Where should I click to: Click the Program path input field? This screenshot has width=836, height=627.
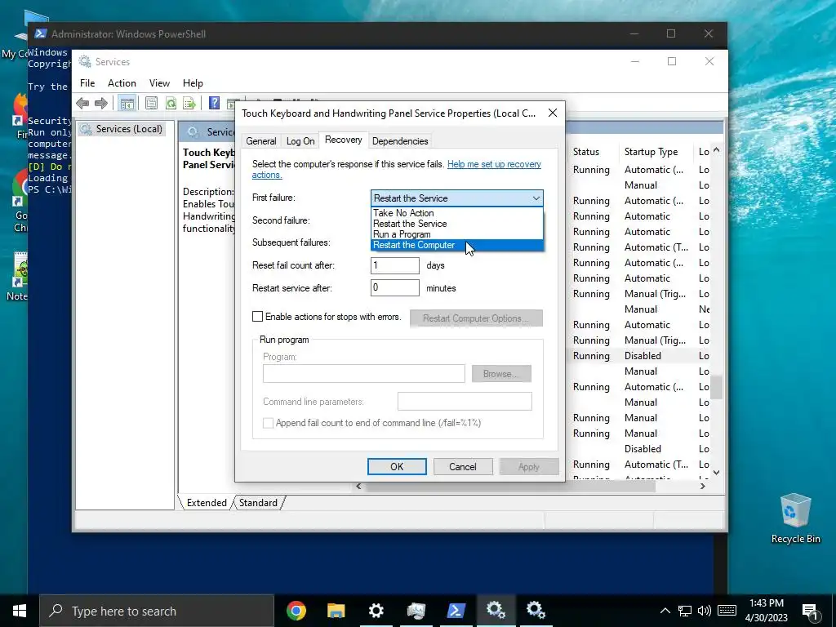363,374
